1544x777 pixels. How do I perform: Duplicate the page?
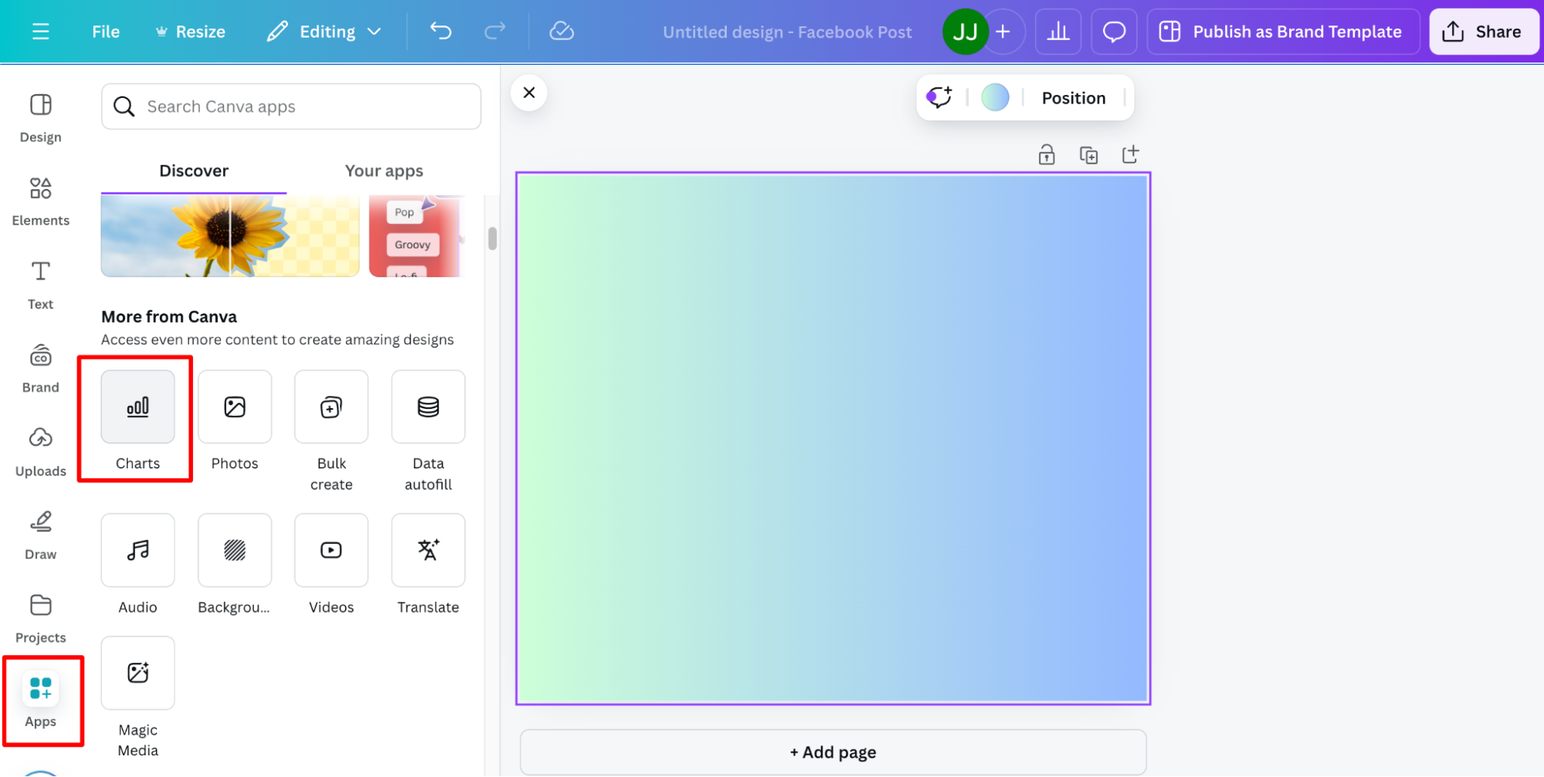1088,155
